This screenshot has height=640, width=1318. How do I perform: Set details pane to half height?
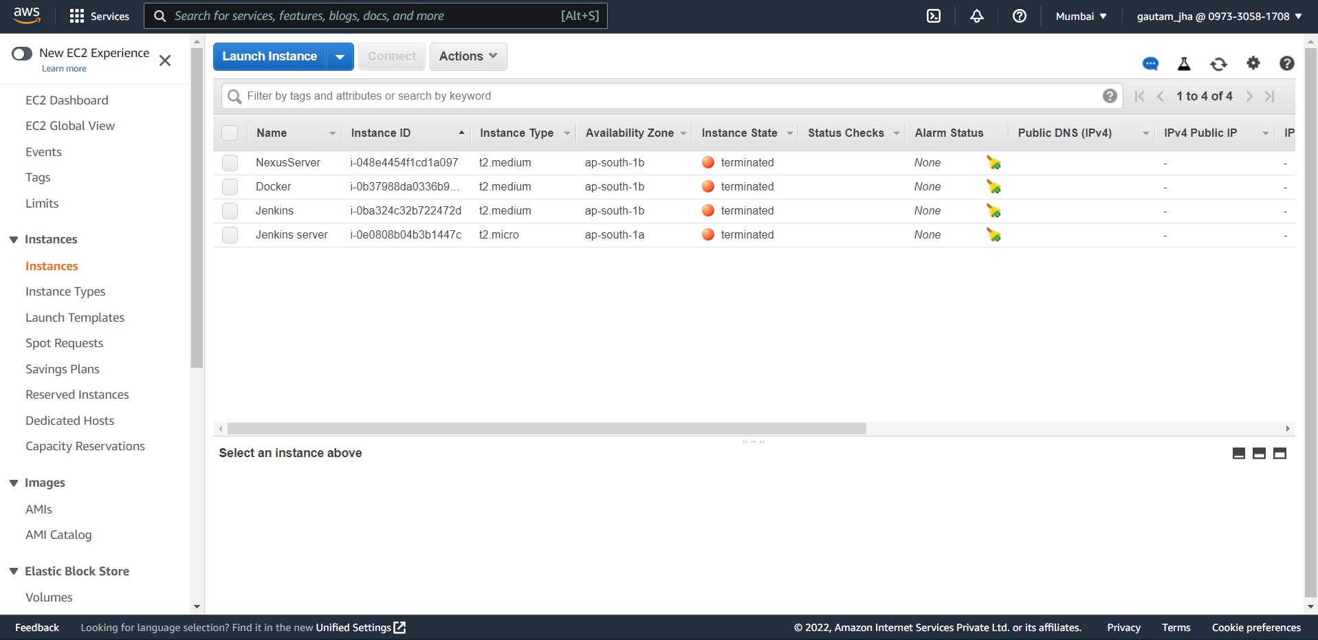(x=1260, y=453)
